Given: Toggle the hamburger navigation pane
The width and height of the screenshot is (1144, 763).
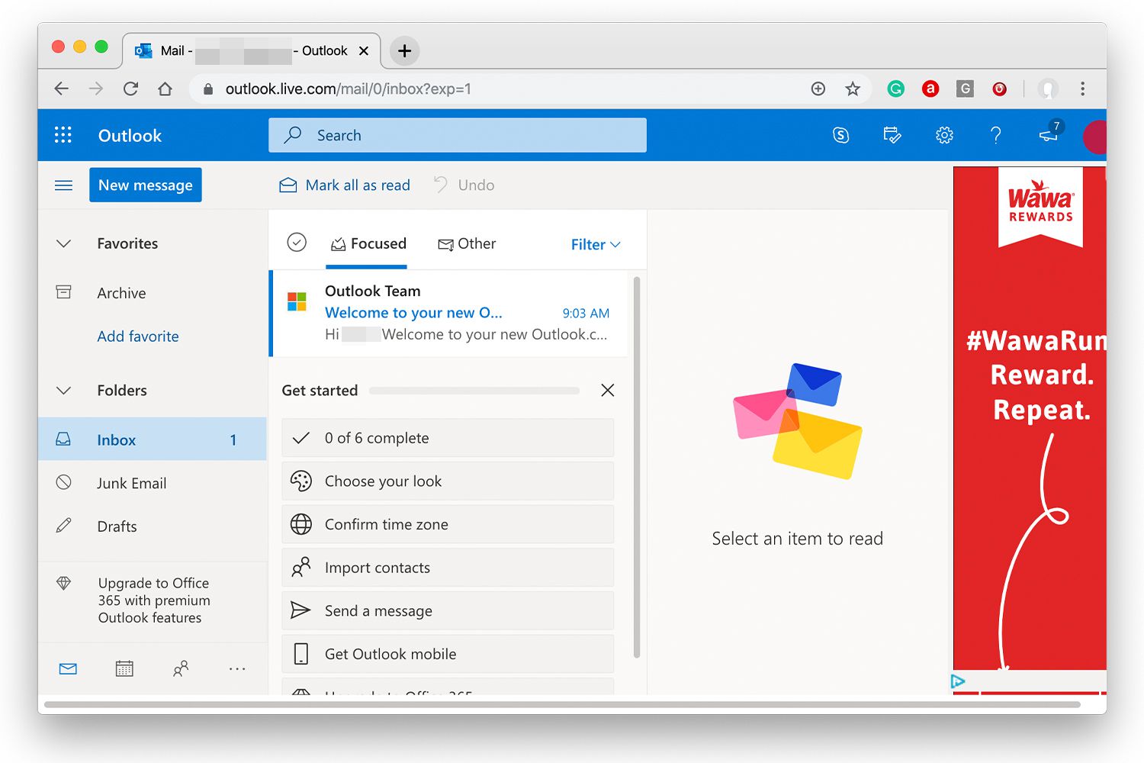Looking at the screenshot, I should point(64,185).
